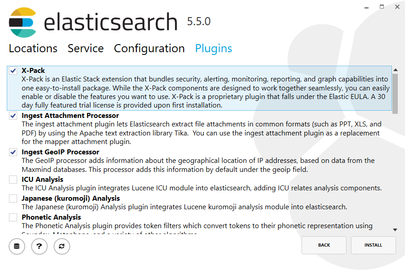
Task: Check the Phonetic Analysis plugin checkbox
Action: point(13,218)
